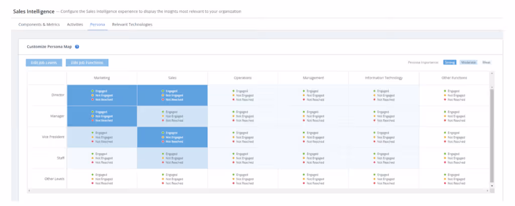515x206 pixels.
Task: Click the Management column header
Action: 313,78
